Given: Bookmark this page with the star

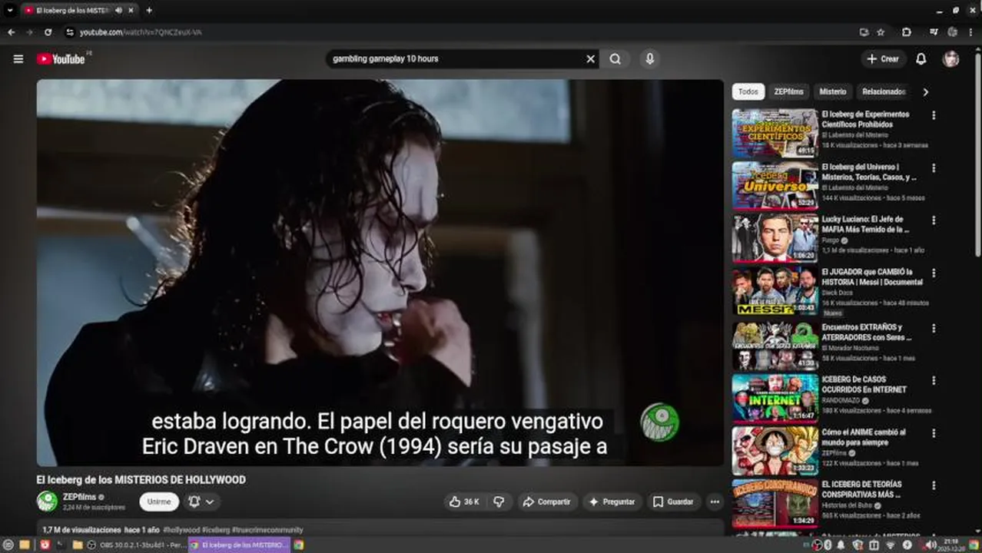Looking at the screenshot, I should (x=881, y=32).
